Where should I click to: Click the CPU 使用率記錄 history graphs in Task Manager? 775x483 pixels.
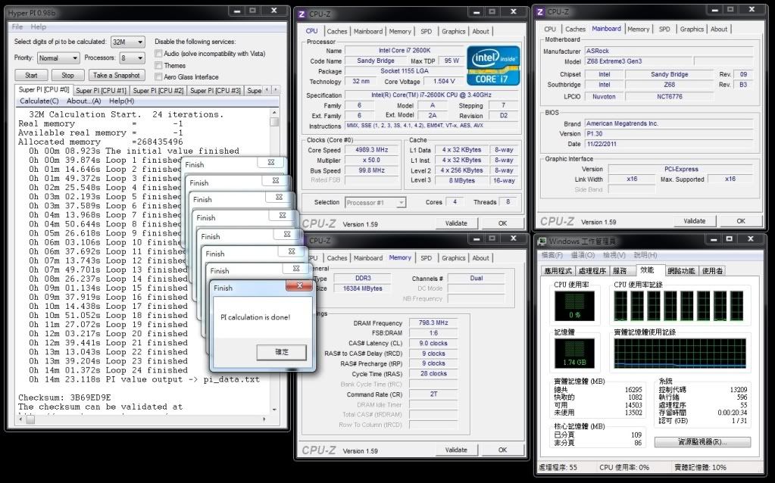click(680, 306)
